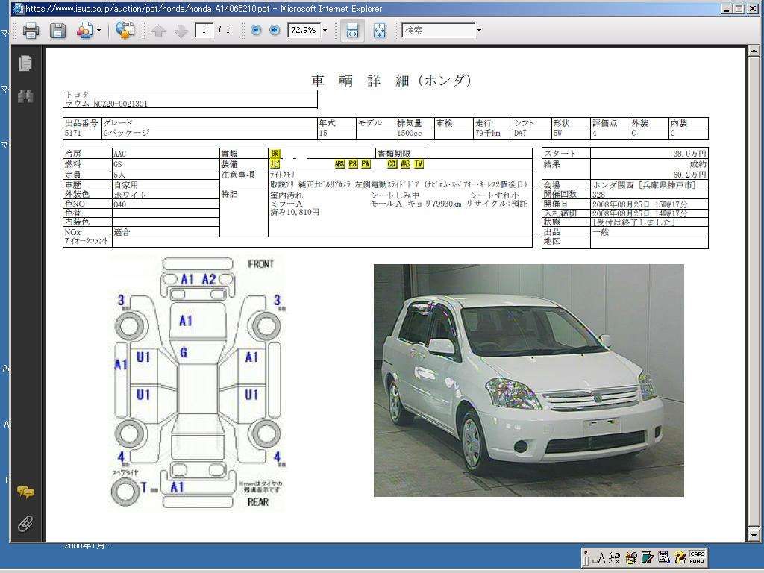Go to previous page with up arrow
Viewport: 764px width, 573px height.
pyautogui.click(x=158, y=31)
